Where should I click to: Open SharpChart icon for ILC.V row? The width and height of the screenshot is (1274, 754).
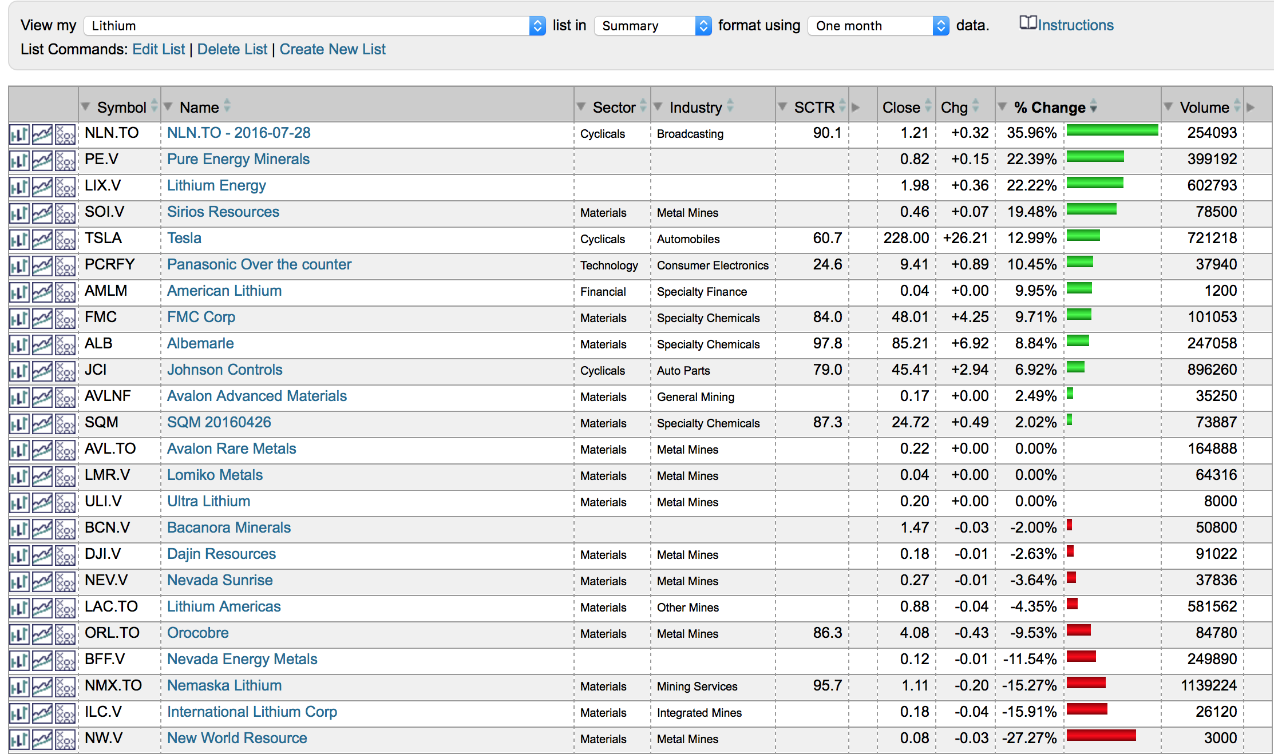pos(19,713)
